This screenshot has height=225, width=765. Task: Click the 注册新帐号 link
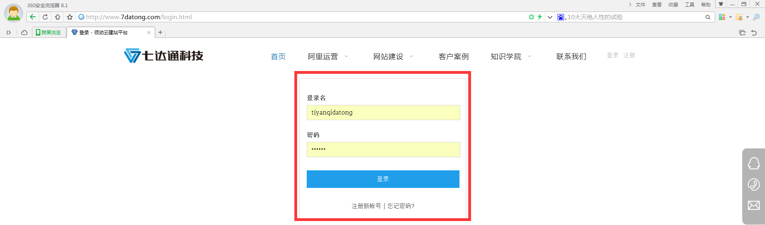pyautogui.click(x=366, y=206)
